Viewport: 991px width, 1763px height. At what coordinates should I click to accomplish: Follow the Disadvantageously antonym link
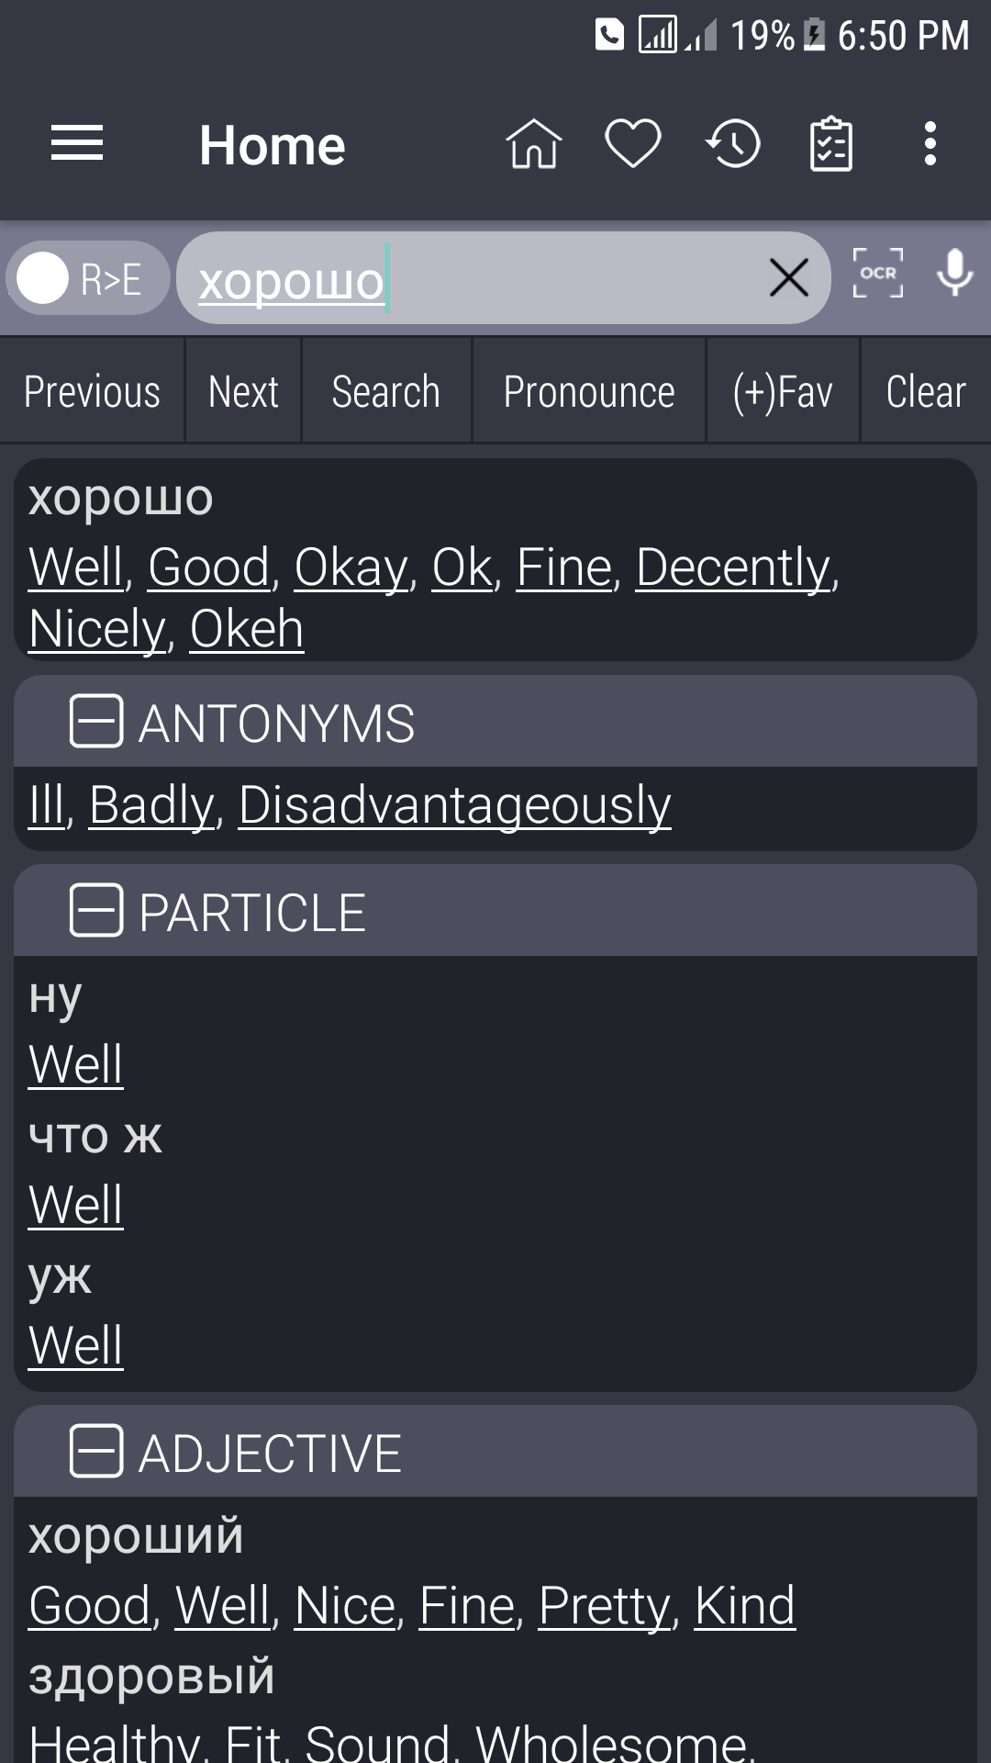click(x=455, y=806)
